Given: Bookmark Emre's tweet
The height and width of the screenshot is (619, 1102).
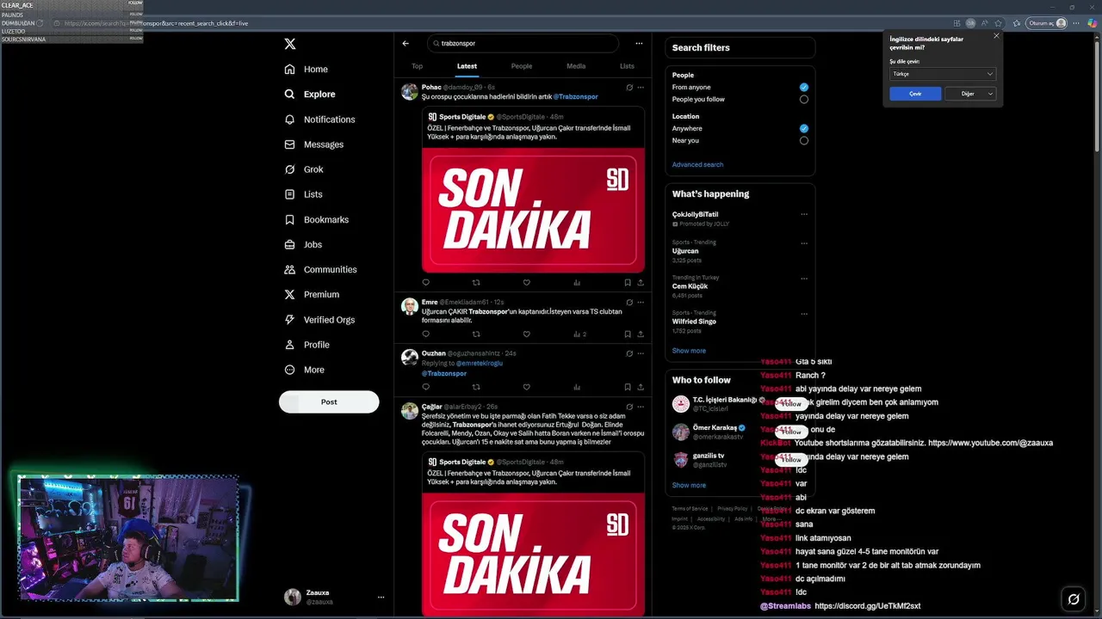Looking at the screenshot, I should point(628,334).
